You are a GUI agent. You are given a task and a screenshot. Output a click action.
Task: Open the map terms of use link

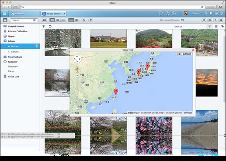[188, 113]
